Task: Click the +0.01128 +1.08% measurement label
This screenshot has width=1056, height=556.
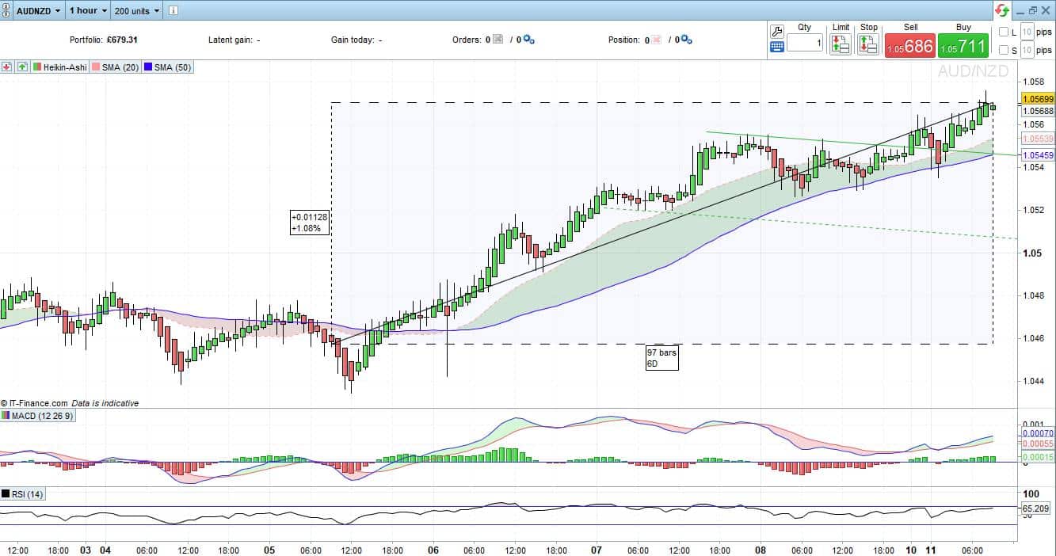Action: click(310, 222)
